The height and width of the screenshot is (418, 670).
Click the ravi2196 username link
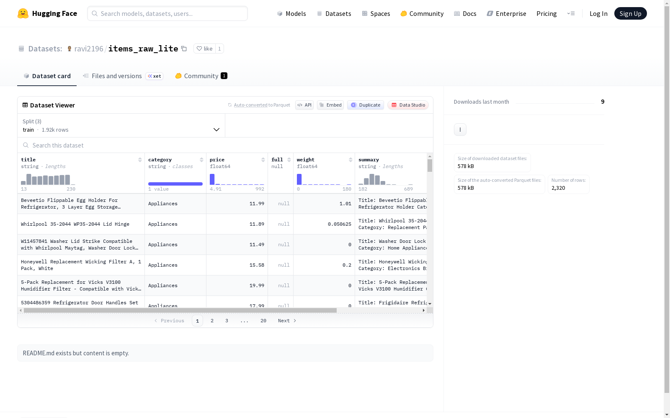[89, 48]
